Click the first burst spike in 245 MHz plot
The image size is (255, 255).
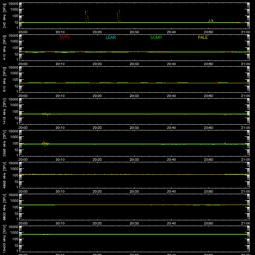[x=87, y=17]
